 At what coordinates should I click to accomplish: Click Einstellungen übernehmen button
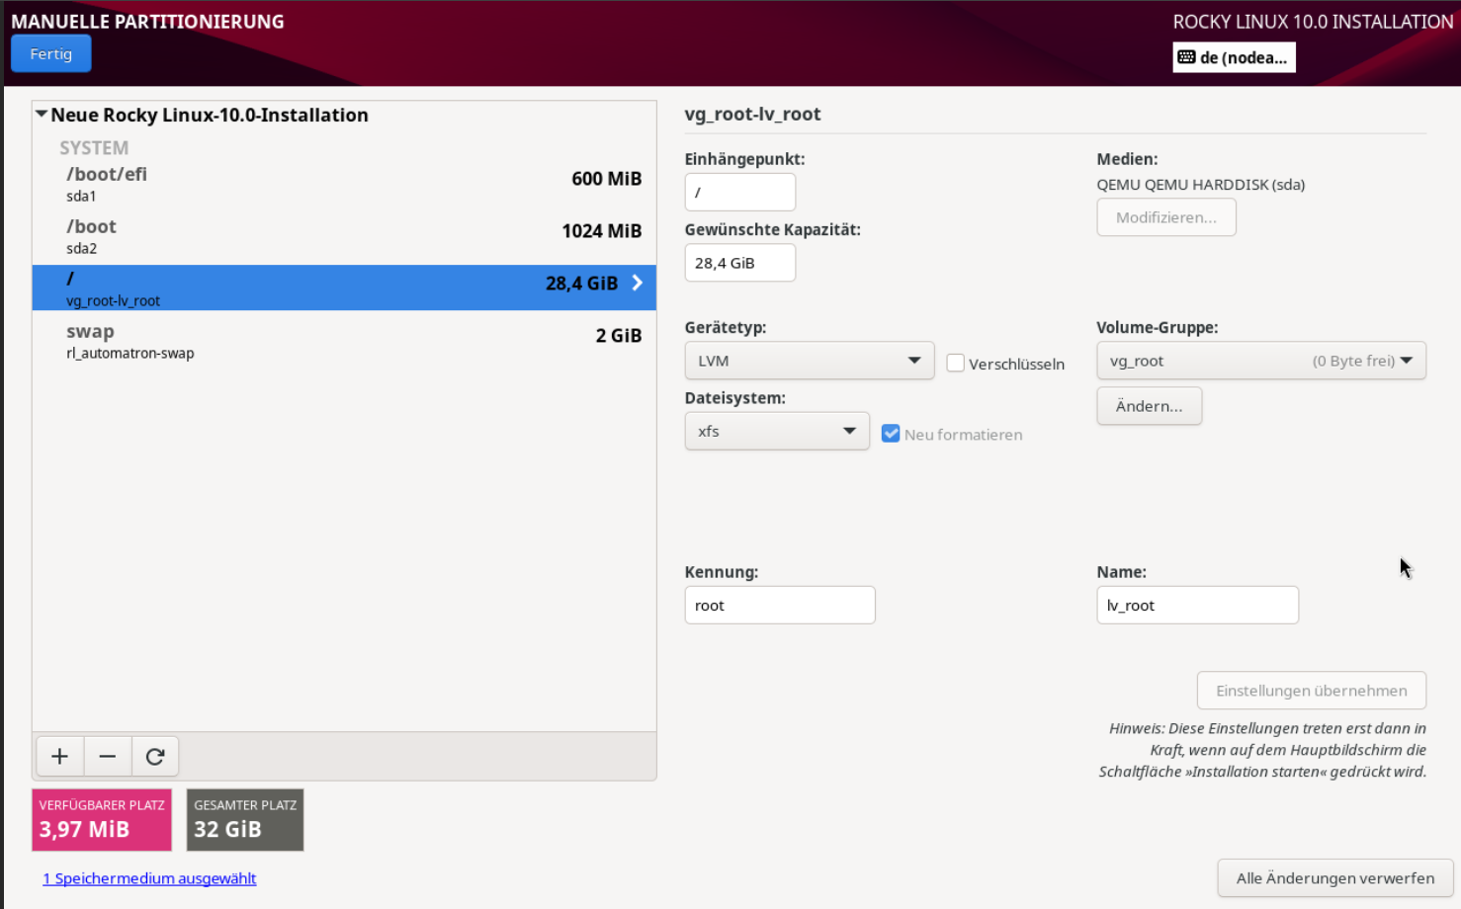(x=1312, y=691)
